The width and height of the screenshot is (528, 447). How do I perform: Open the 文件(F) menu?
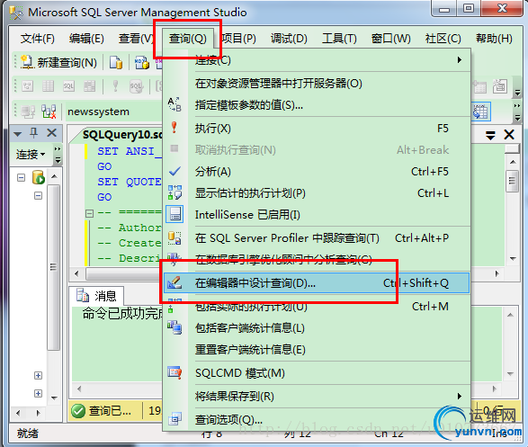[38, 39]
